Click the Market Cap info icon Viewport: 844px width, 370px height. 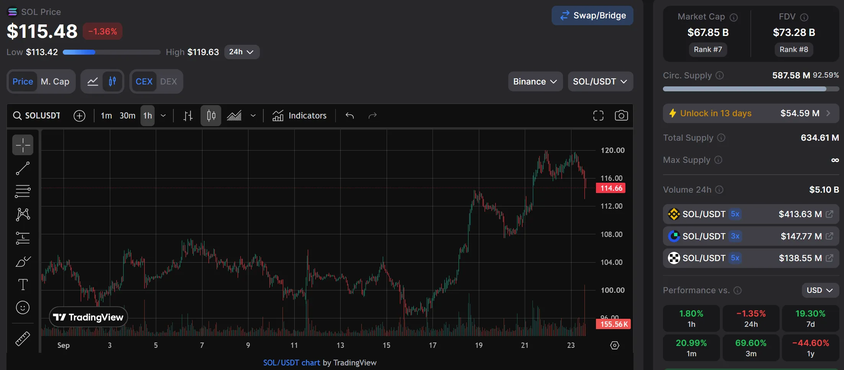(734, 17)
